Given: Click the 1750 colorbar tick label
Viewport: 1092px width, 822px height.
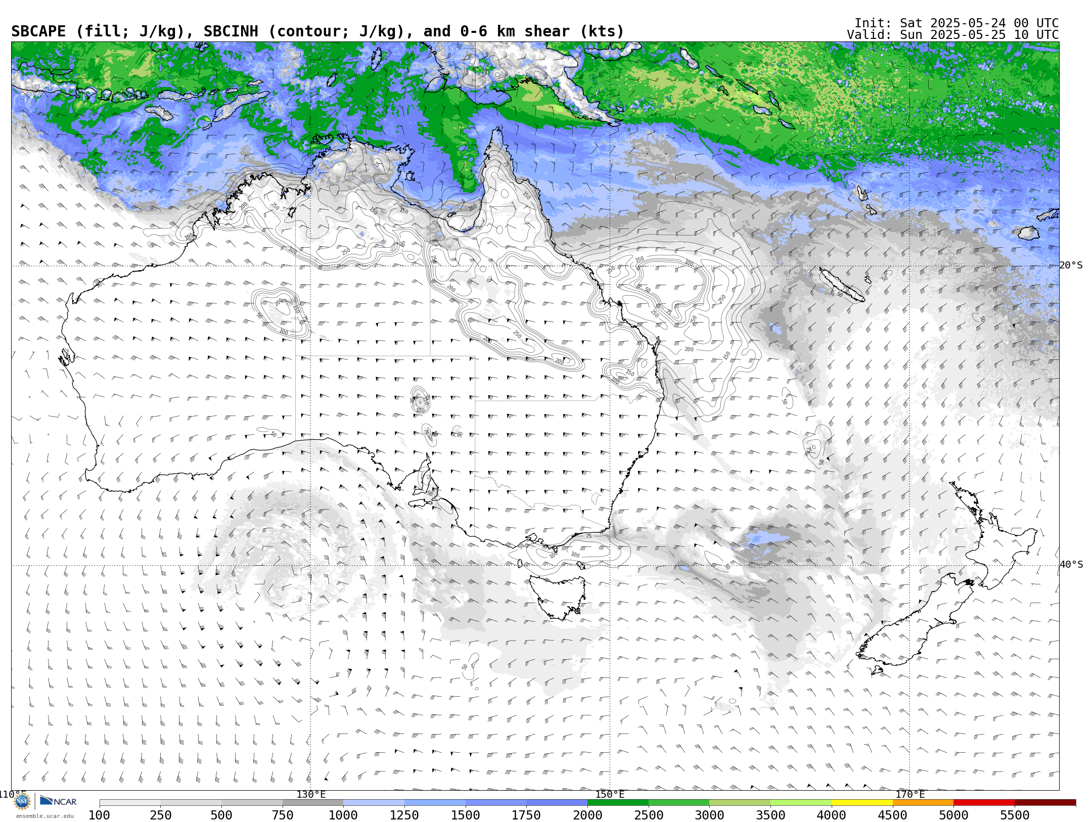Looking at the screenshot, I should [x=526, y=815].
